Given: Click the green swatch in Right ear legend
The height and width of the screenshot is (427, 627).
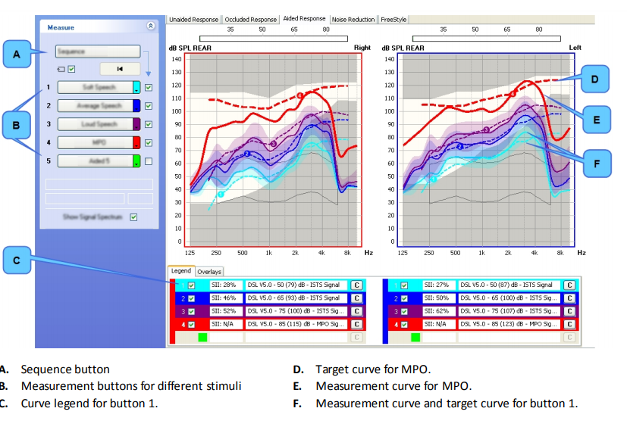Looking at the screenshot, I should [x=202, y=338].
